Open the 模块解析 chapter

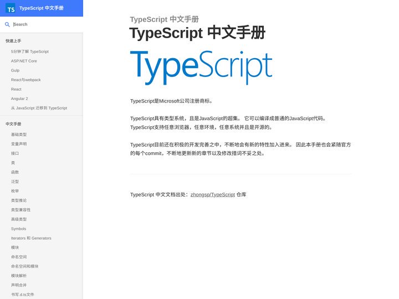point(19,276)
